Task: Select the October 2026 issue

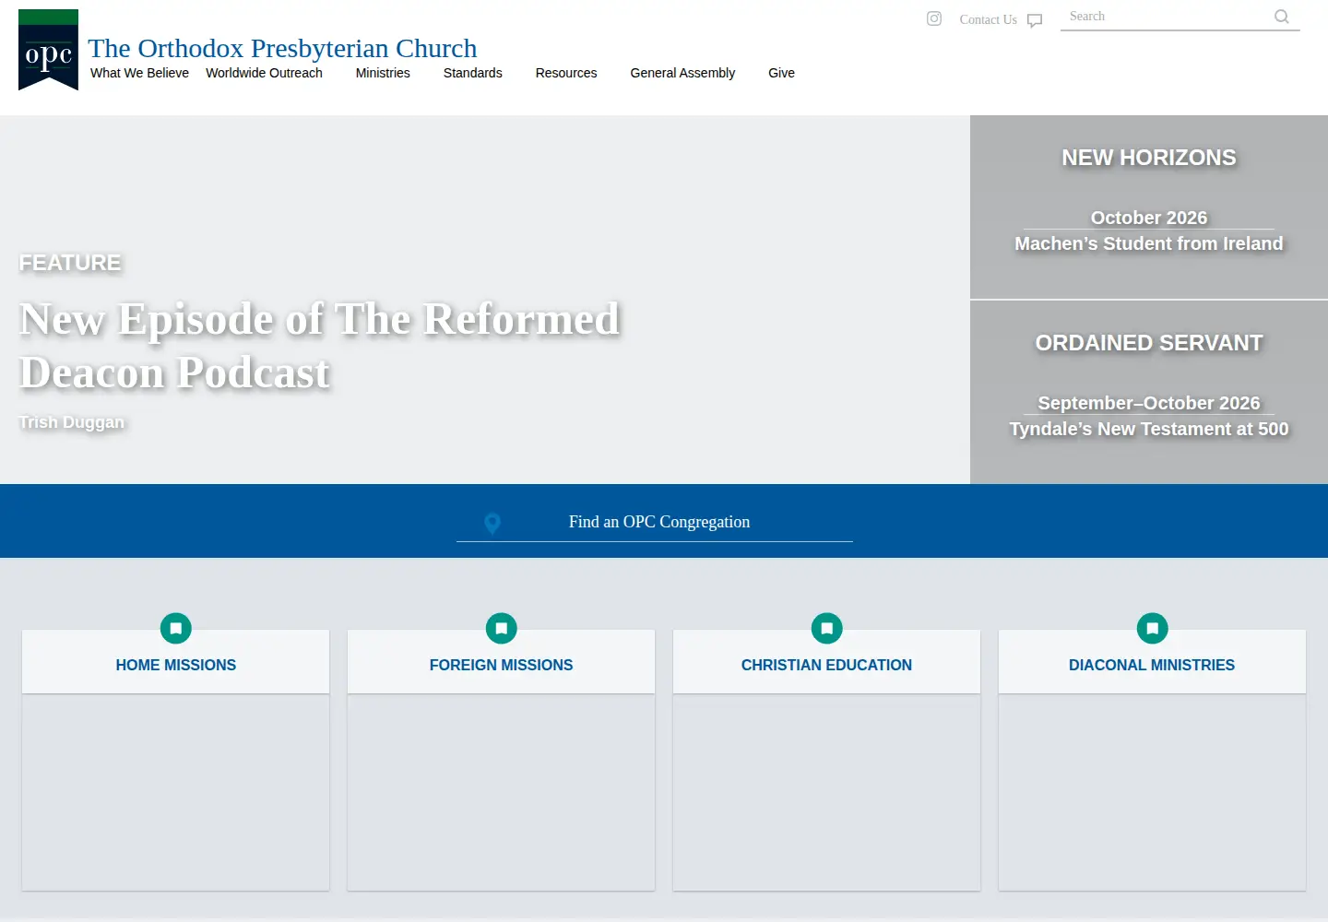Action: pyautogui.click(x=1149, y=218)
